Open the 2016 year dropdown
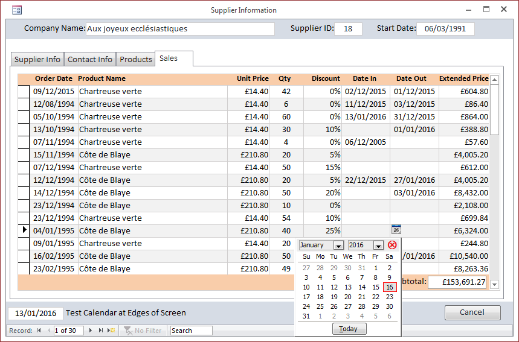519x342 pixels. point(378,245)
